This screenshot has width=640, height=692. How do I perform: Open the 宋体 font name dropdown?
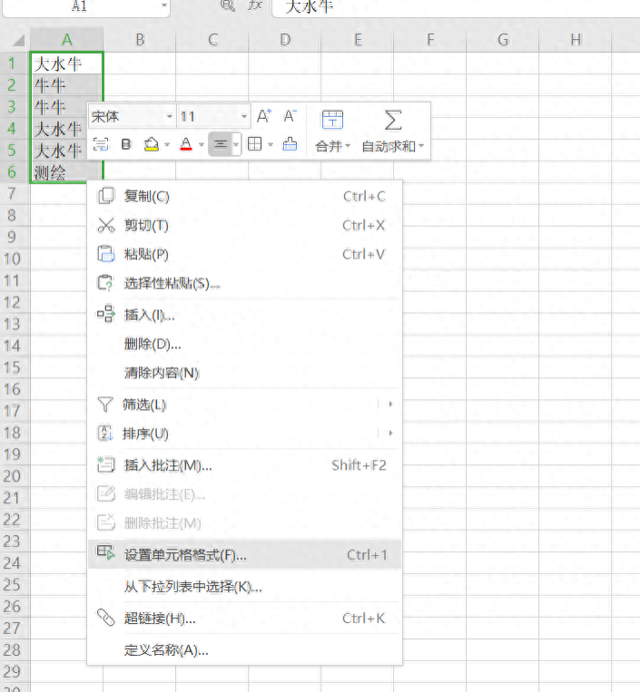(x=169, y=116)
